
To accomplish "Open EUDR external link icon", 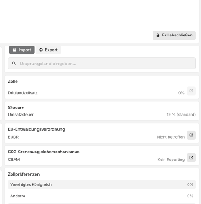I will coord(191,135).
